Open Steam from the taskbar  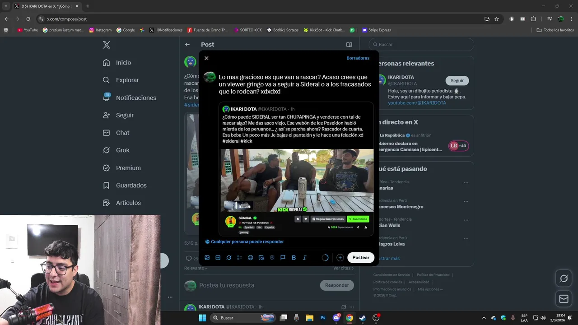pyautogui.click(x=362, y=318)
